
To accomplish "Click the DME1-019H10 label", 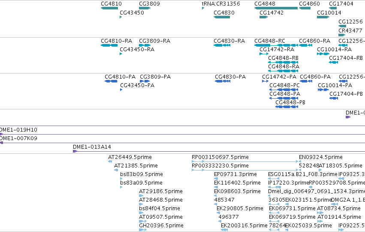I will coord(18,130).
